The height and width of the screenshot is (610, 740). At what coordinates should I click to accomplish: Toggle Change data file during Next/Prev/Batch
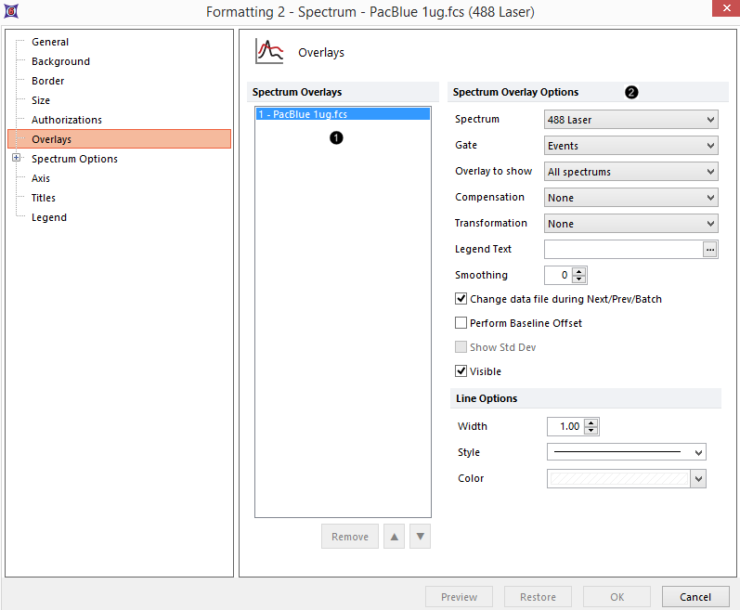(x=461, y=299)
